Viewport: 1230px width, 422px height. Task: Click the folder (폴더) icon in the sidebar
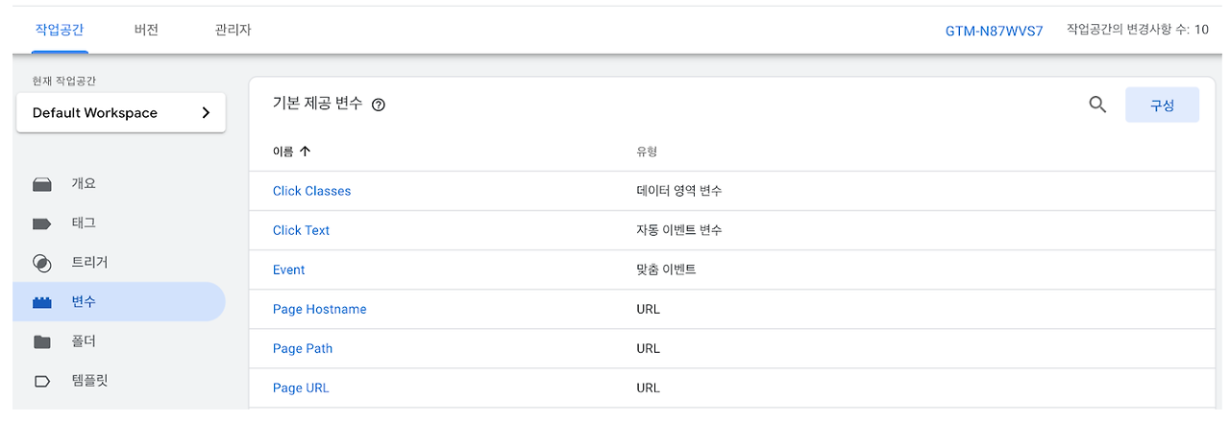pos(41,341)
